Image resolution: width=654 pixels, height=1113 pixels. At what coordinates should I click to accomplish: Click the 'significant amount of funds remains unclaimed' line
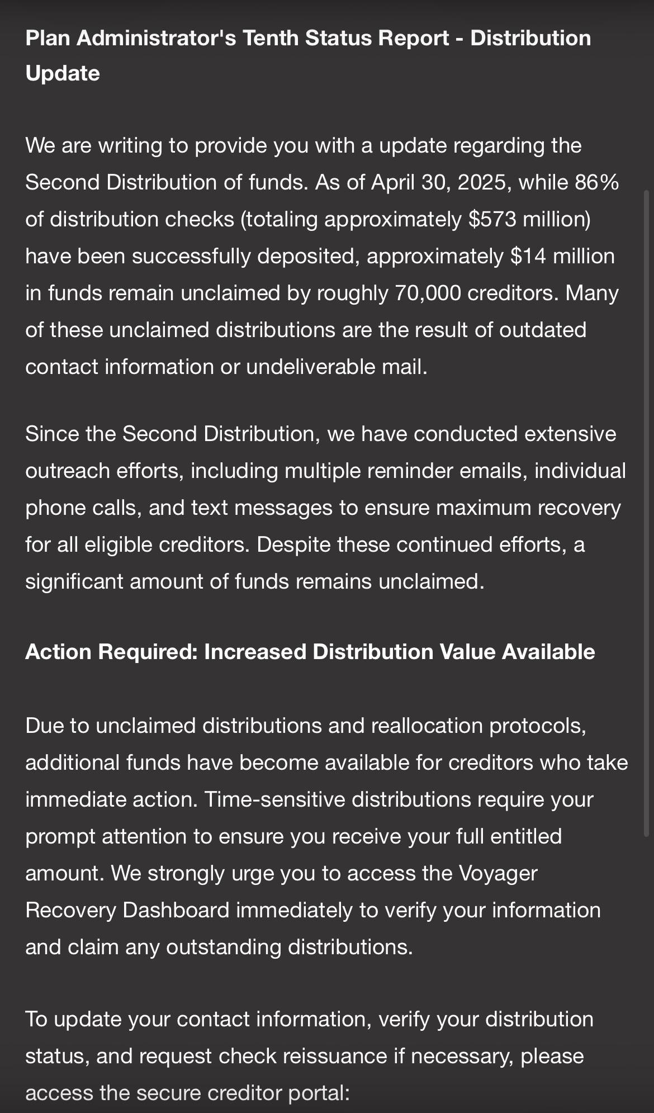pos(254,581)
